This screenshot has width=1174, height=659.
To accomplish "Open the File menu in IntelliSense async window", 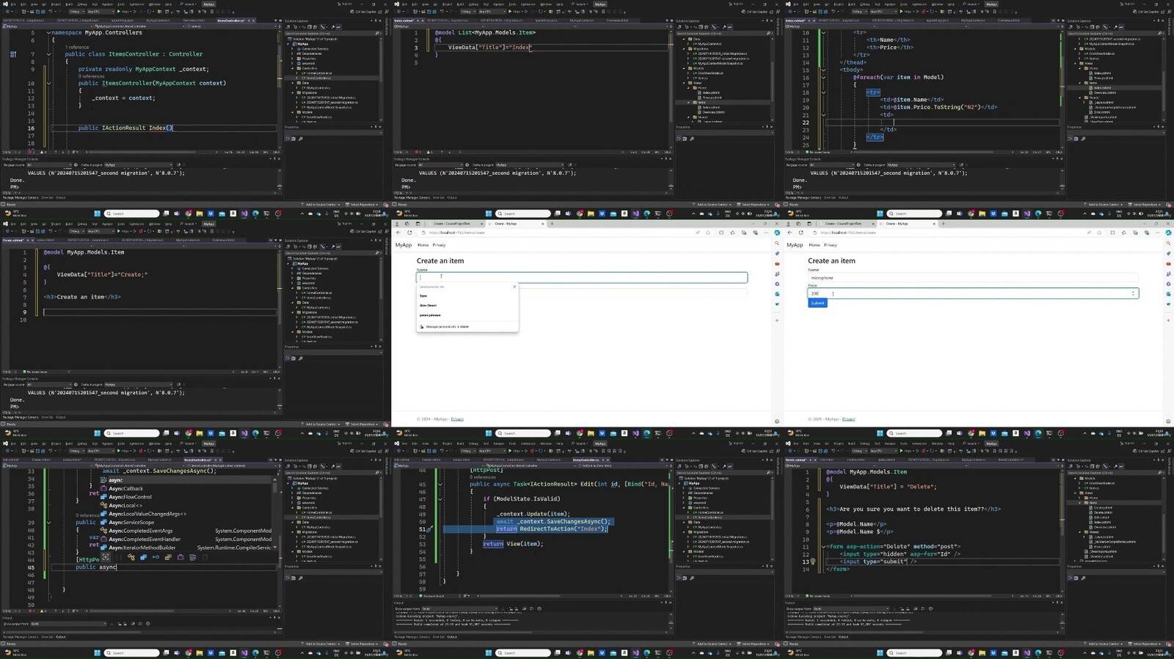I will click(13, 443).
